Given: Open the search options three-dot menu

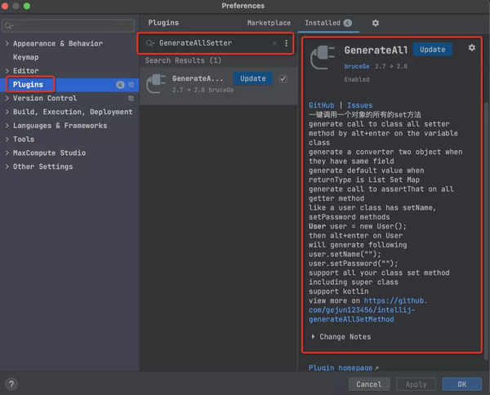Looking at the screenshot, I should coord(286,43).
